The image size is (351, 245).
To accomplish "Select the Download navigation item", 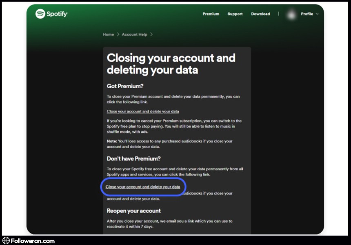I will click(260, 14).
